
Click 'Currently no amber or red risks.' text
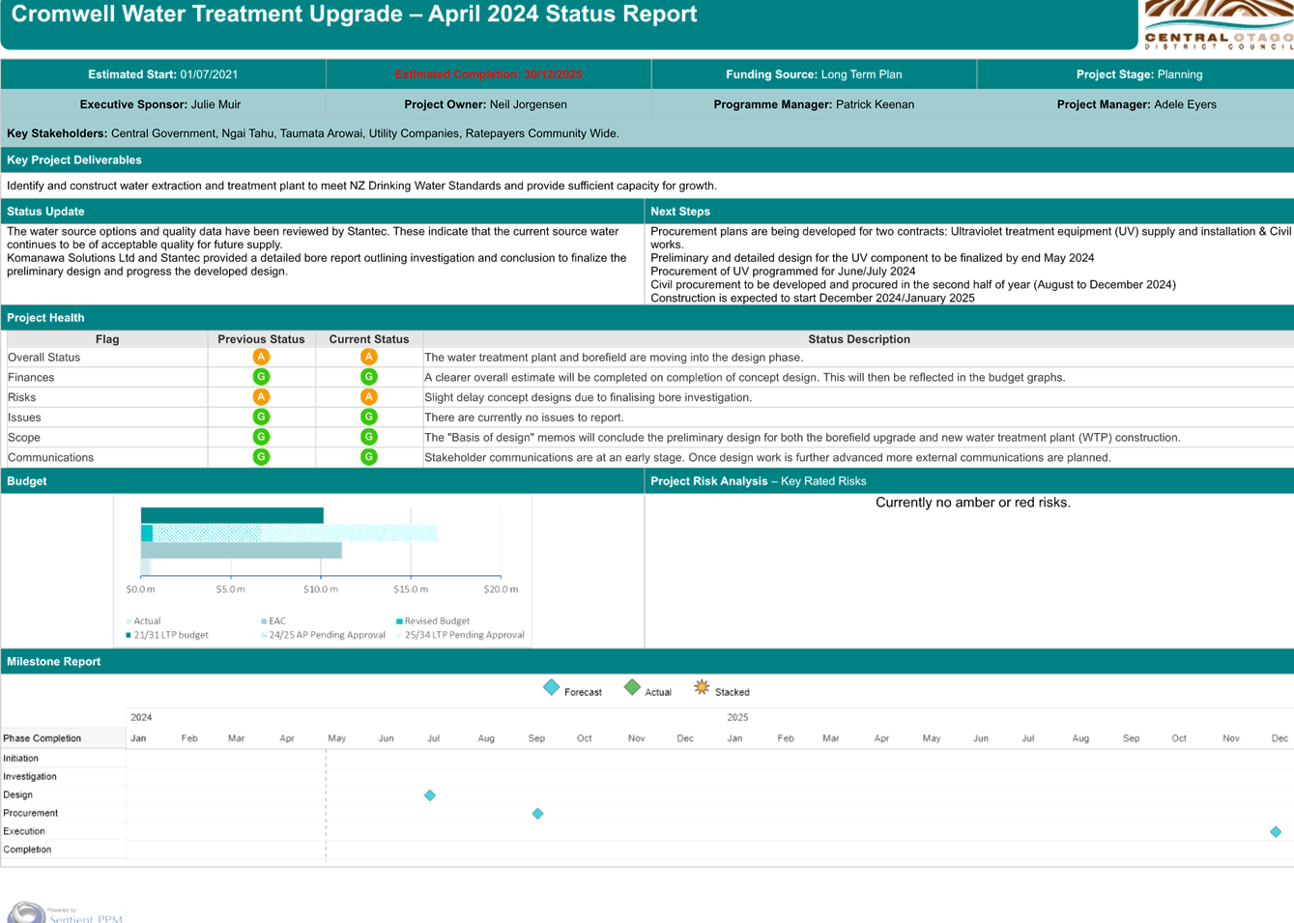point(972,503)
